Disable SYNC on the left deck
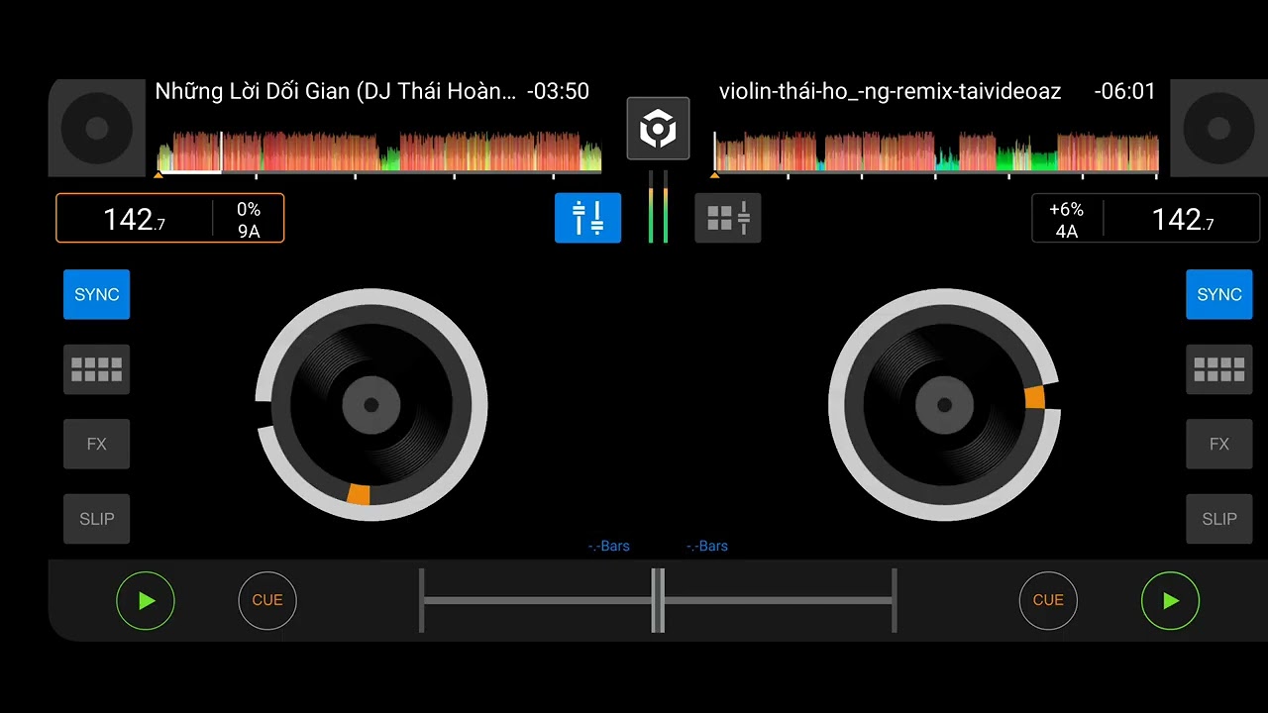 coord(97,294)
